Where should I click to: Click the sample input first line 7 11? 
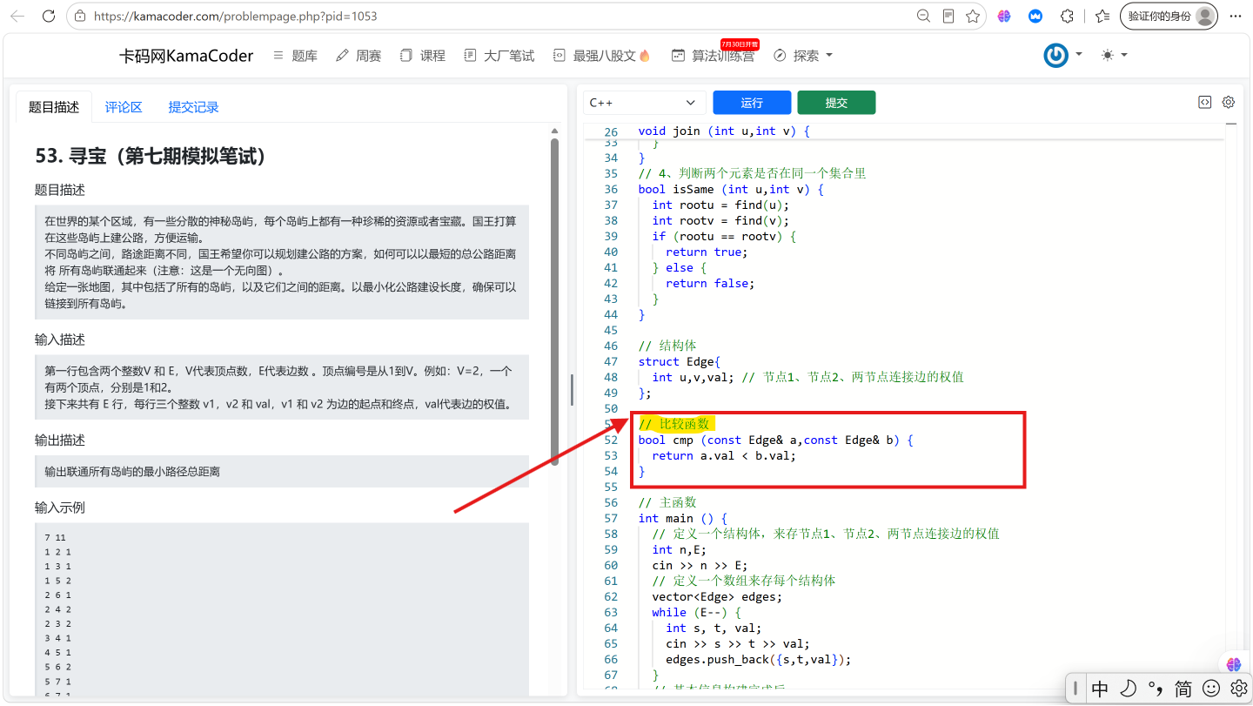[x=55, y=537]
